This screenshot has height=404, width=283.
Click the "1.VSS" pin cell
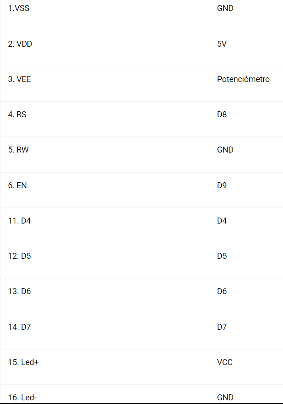[18, 8]
